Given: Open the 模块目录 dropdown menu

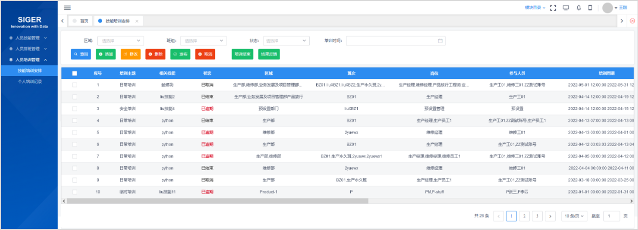Looking at the screenshot, I should 535,7.
